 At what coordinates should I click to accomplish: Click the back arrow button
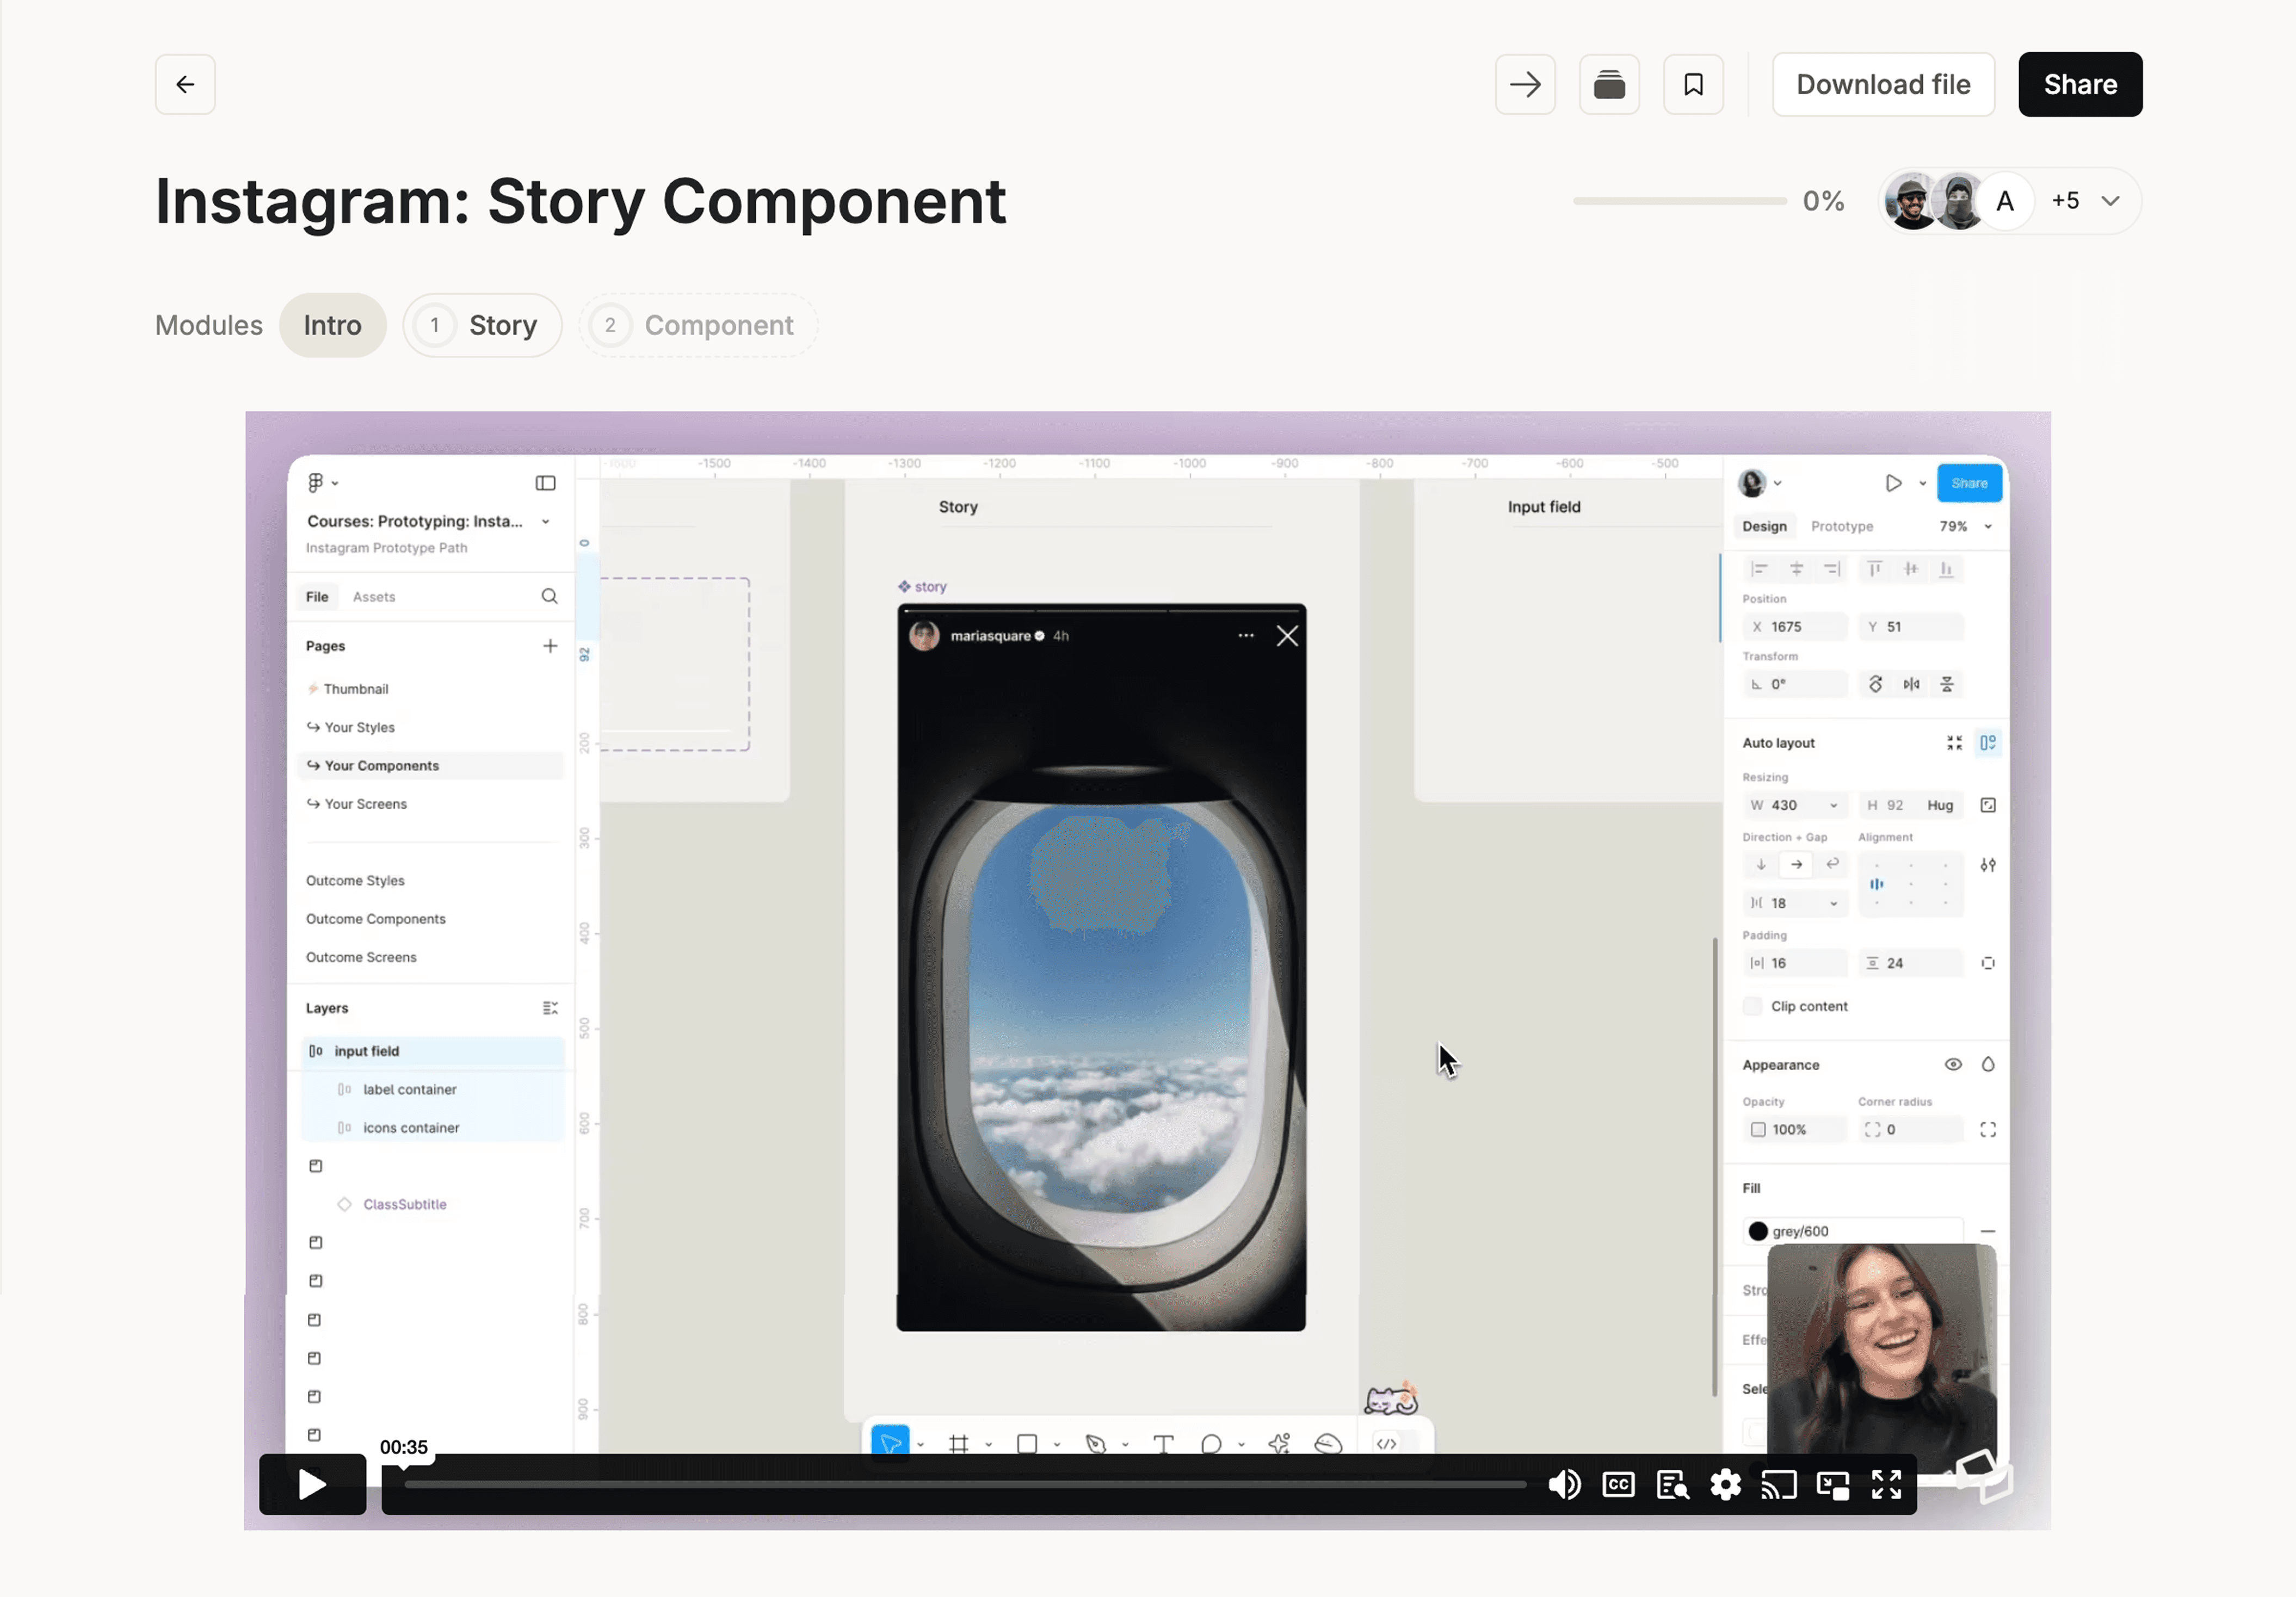[185, 84]
